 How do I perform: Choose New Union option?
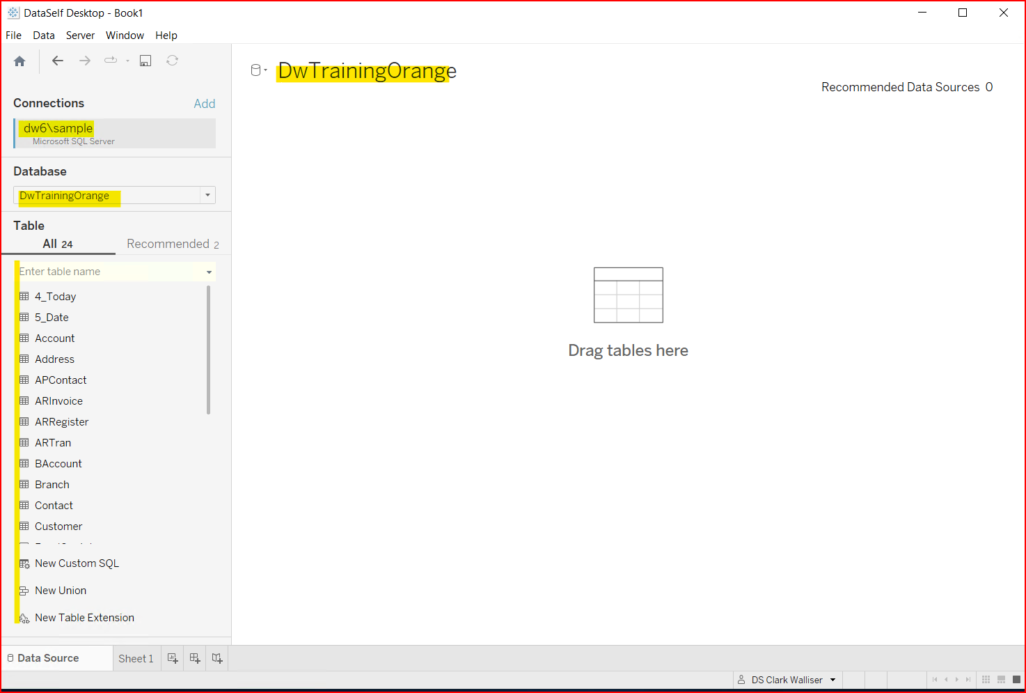pyautogui.click(x=61, y=591)
